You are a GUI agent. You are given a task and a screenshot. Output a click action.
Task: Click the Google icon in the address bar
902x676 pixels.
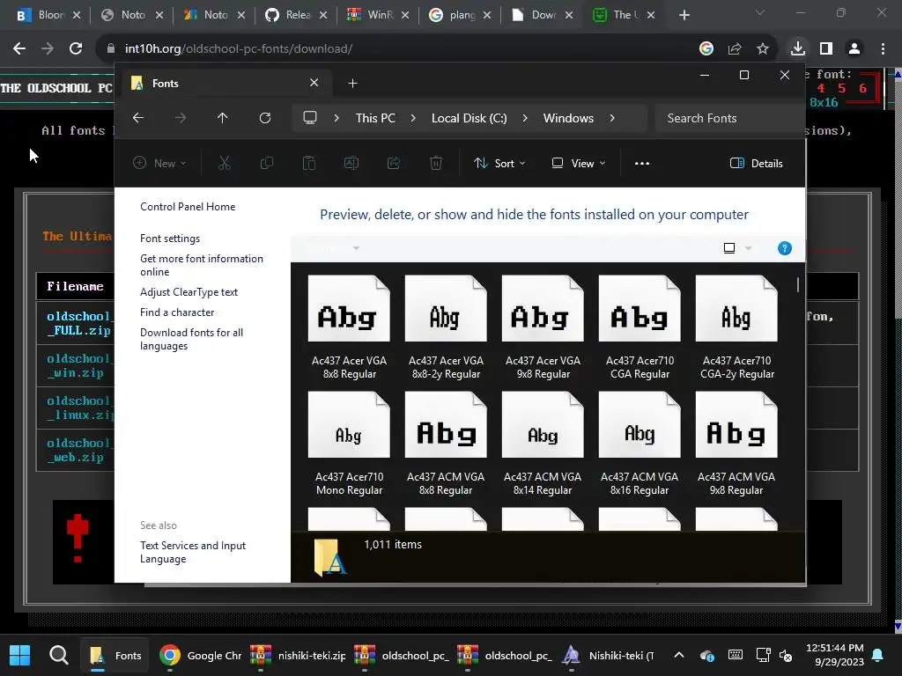(706, 48)
